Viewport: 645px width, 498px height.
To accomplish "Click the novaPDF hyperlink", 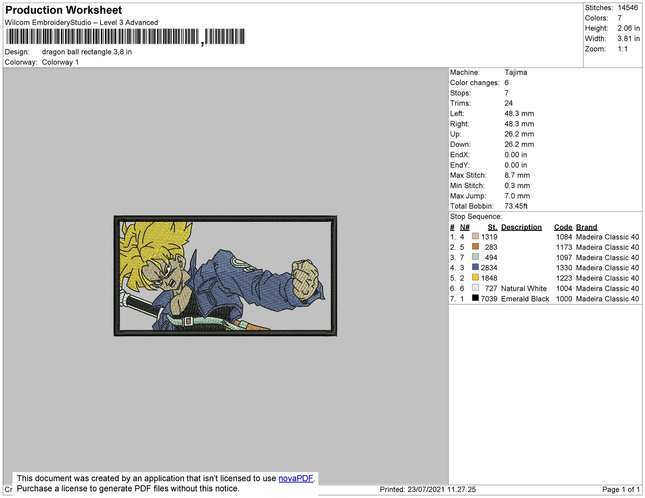I will (x=296, y=478).
